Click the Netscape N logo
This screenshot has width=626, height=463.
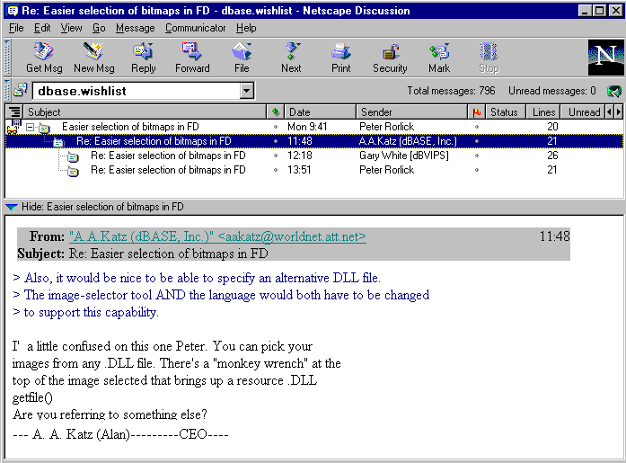coord(604,57)
